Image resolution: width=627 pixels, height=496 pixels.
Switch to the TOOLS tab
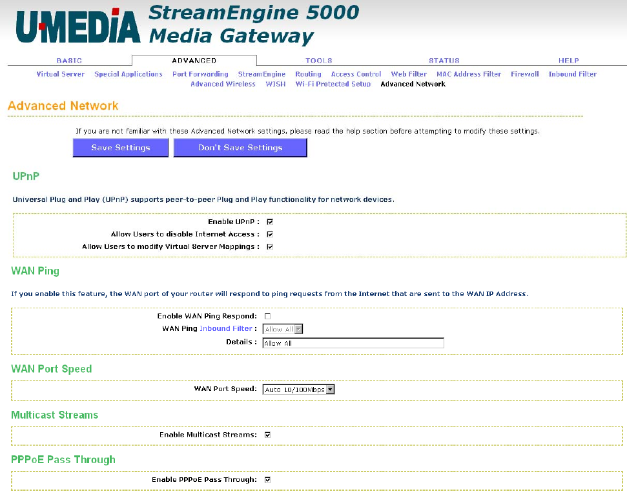319,61
